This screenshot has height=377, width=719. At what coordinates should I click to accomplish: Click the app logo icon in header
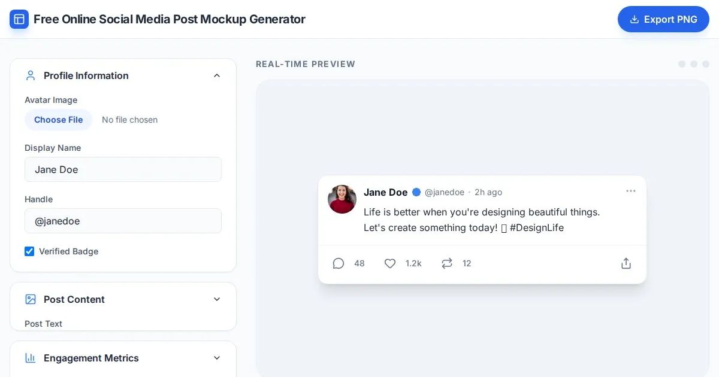(19, 19)
